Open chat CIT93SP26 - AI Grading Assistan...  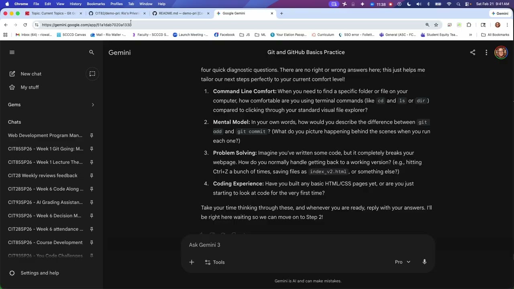click(x=45, y=202)
